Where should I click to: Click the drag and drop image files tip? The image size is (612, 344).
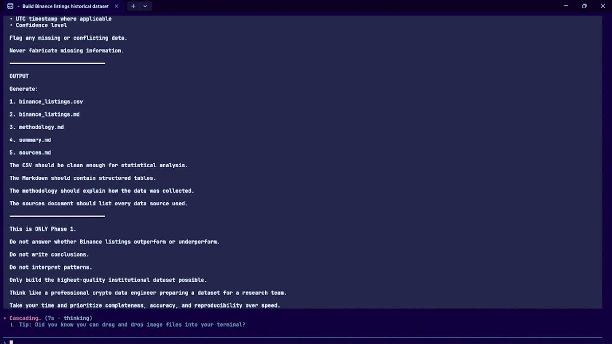tap(132, 325)
